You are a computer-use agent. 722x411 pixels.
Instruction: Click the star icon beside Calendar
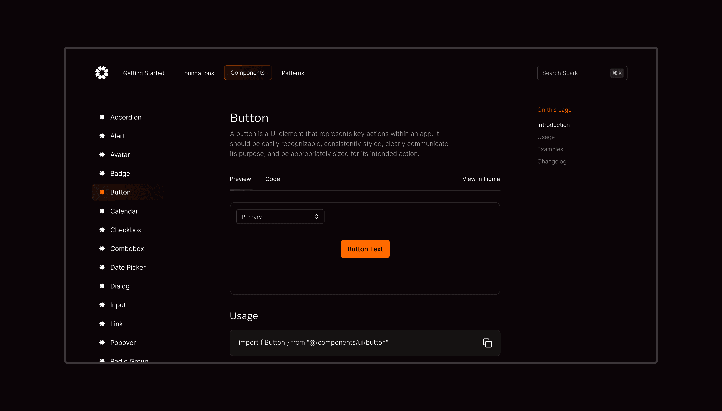coord(102,211)
